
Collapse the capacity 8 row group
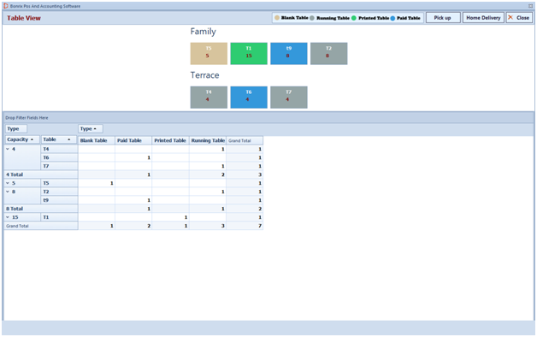coord(8,192)
